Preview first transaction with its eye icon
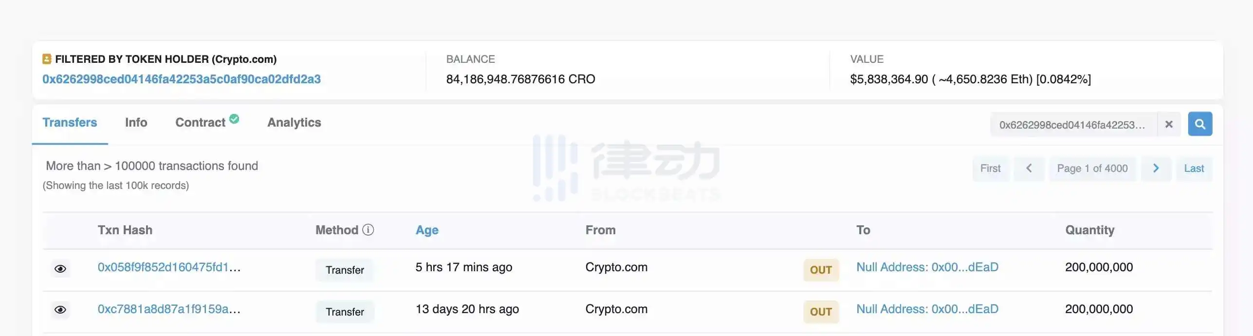 pyautogui.click(x=60, y=268)
